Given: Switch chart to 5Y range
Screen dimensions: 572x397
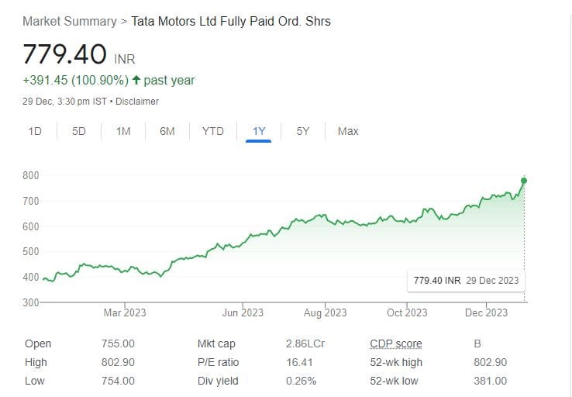Looking at the screenshot, I should (x=303, y=131).
